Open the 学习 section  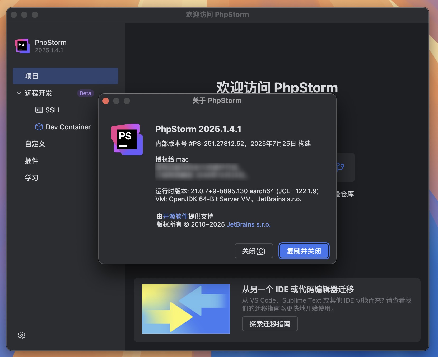point(31,177)
